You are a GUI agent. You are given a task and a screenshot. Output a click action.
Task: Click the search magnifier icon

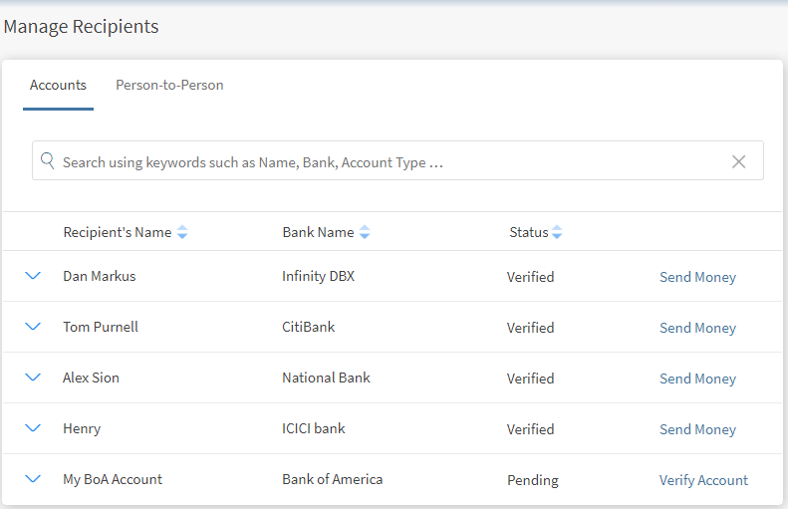[47, 160]
